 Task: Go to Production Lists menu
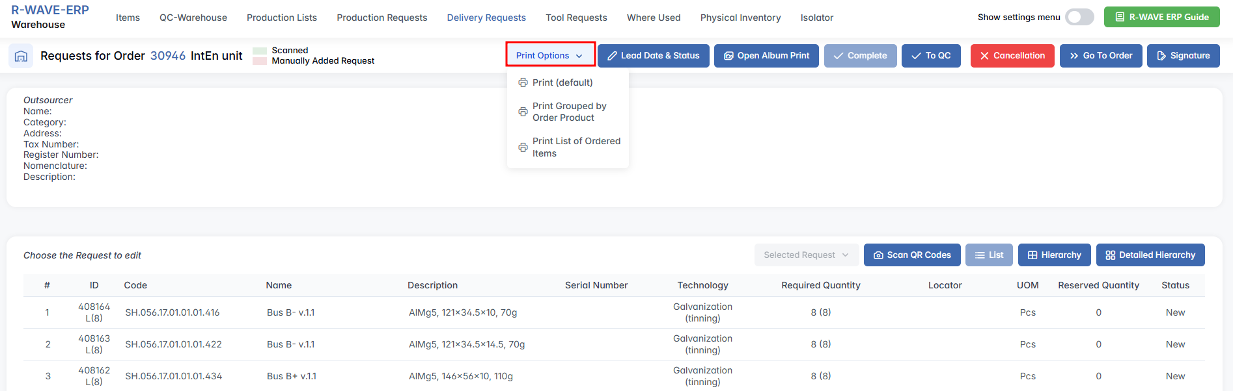[x=281, y=18]
